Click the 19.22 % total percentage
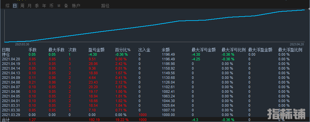Image resolution: width=310 pixels, height=122 pixels. coord(122,120)
